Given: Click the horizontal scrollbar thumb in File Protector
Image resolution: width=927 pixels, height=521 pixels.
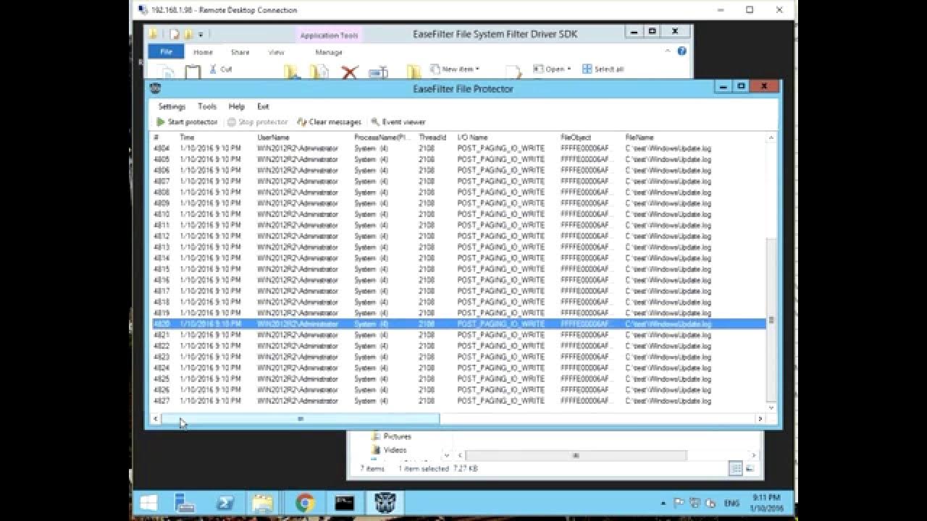Looking at the screenshot, I should point(300,418).
